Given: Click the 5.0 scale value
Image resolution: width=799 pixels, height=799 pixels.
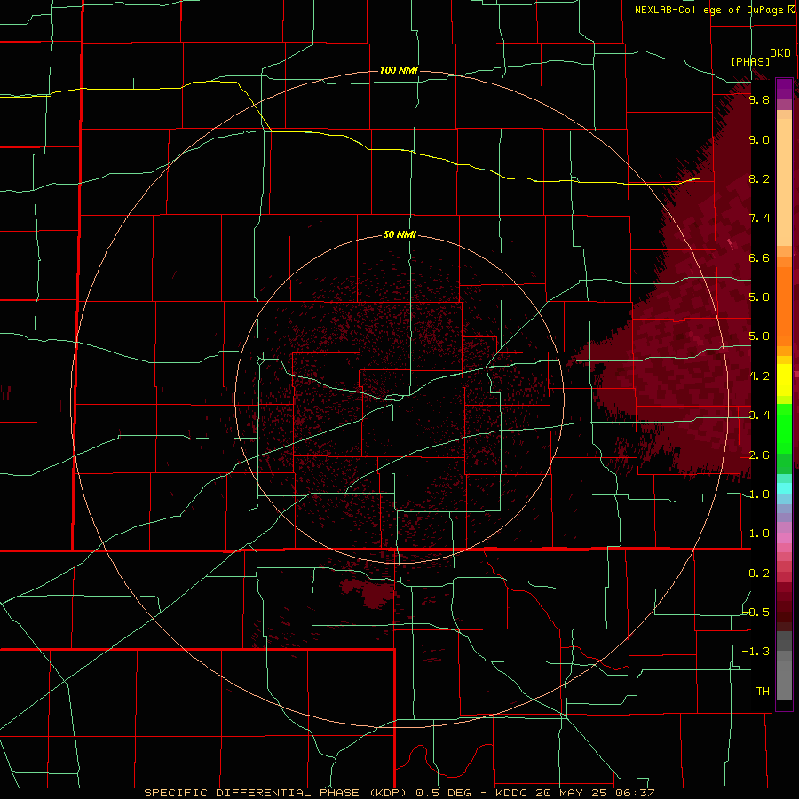Looking at the screenshot, I should pos(759,336).
